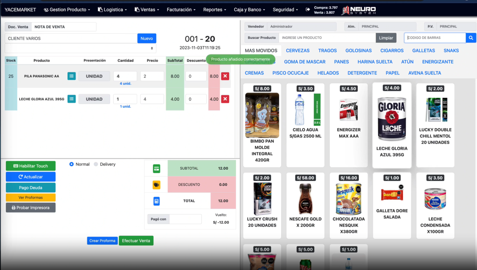
Task: Add CHOCOLATADA NESQUIK X380GR product
Action: [x=349, y=205]
